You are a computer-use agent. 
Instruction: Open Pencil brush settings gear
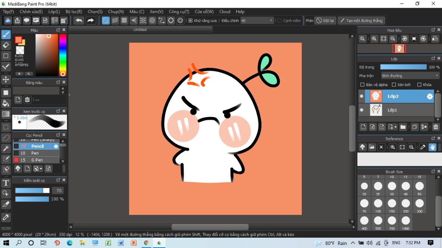(x=56, y=146)
